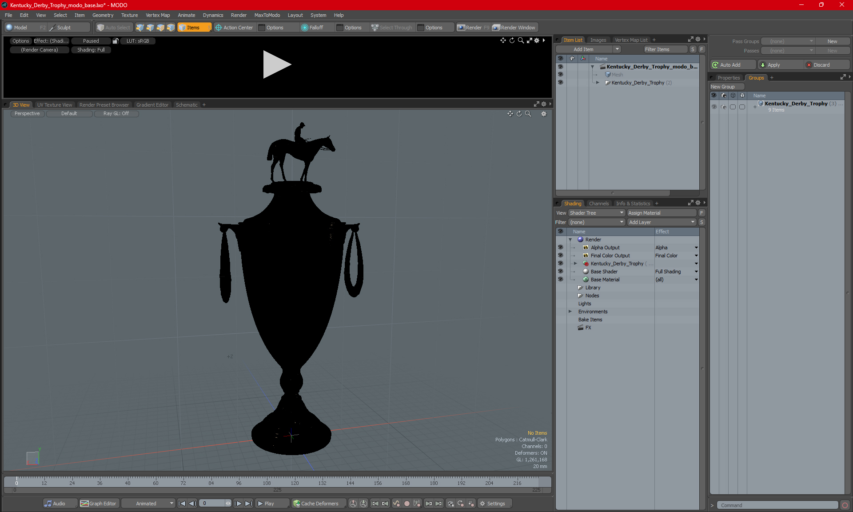Click the Play button in timeline
The width and height of the screenshot is (853, 512).
(x=271, y=504)
